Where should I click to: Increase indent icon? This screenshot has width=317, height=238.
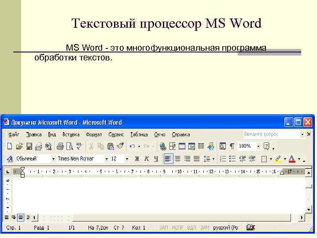[252, 159]
